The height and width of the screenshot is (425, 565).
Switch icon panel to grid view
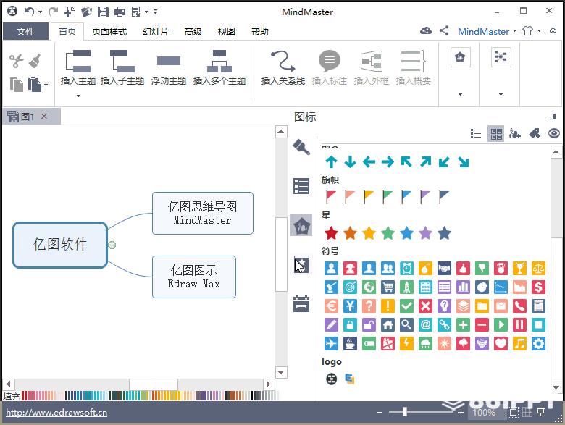pyautogui.click(x=496, y=134)
